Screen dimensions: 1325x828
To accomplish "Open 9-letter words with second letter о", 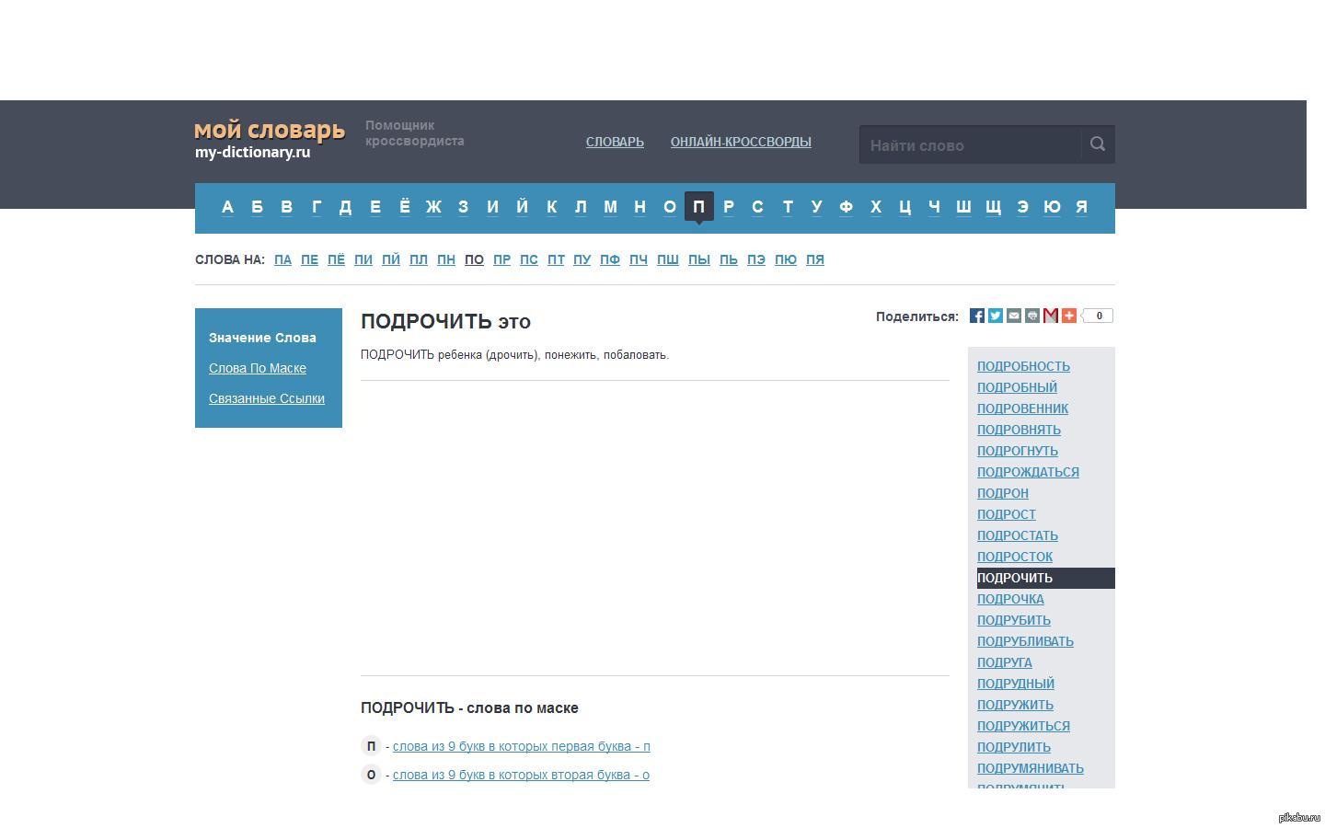I will [521, 775].
